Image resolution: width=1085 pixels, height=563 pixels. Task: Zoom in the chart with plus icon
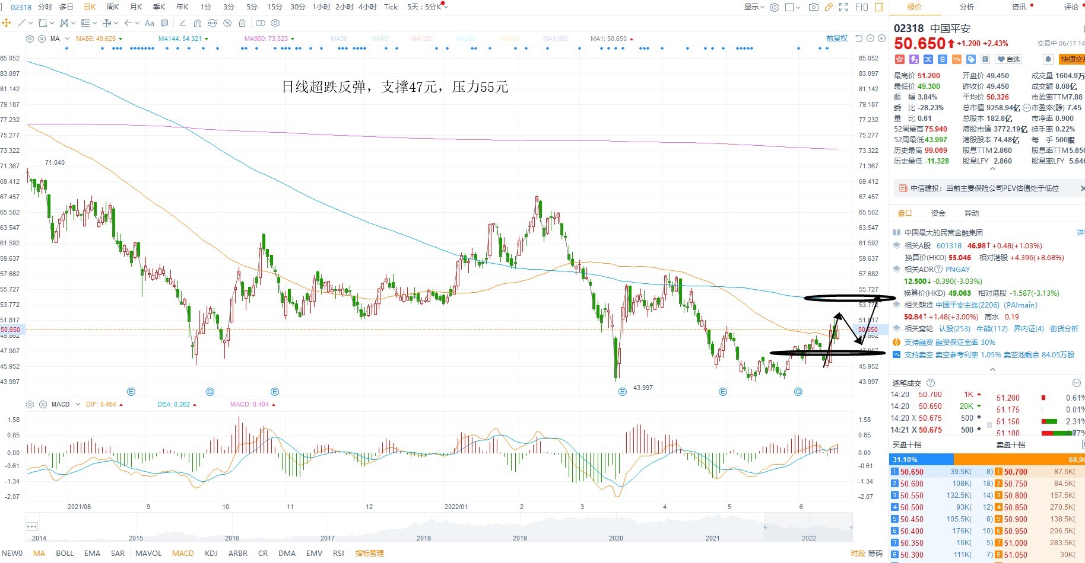[882, 39]
